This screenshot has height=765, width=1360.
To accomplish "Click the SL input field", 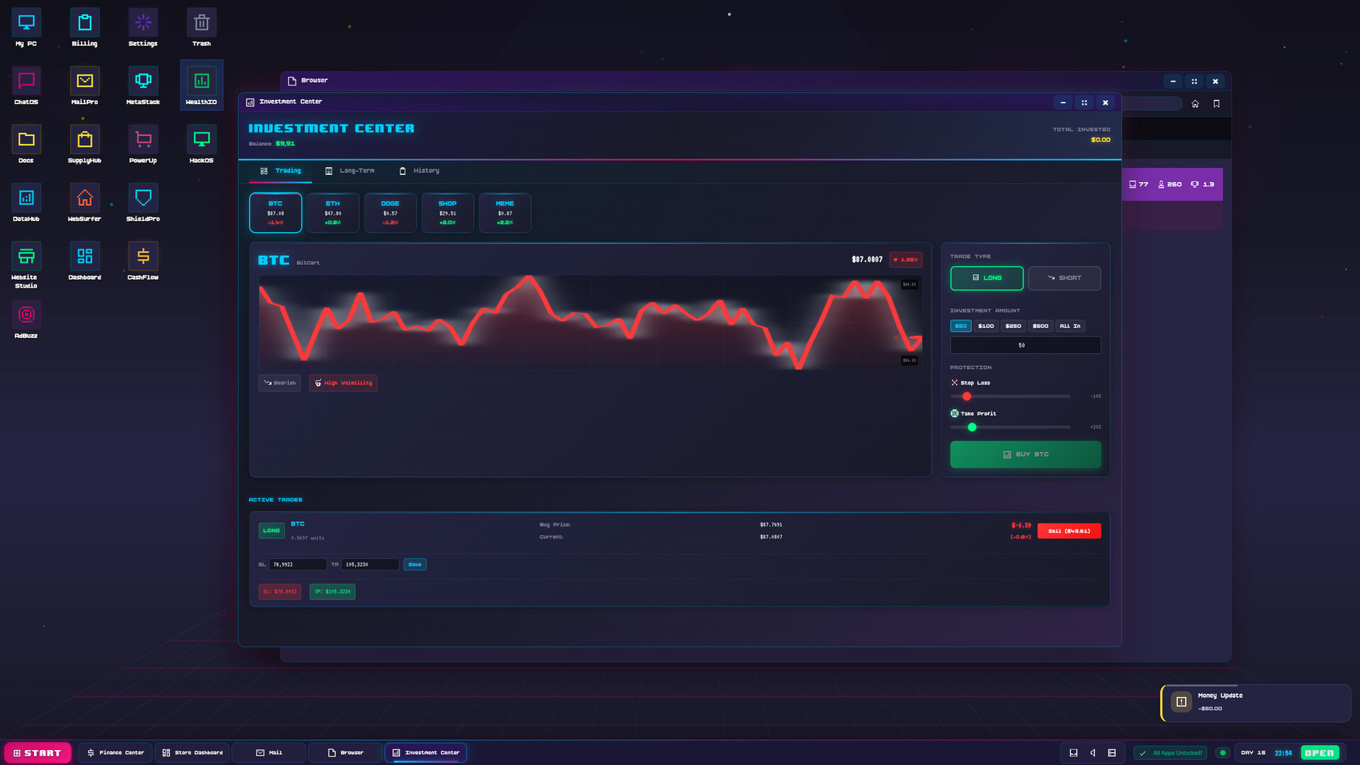I will 297,564.
